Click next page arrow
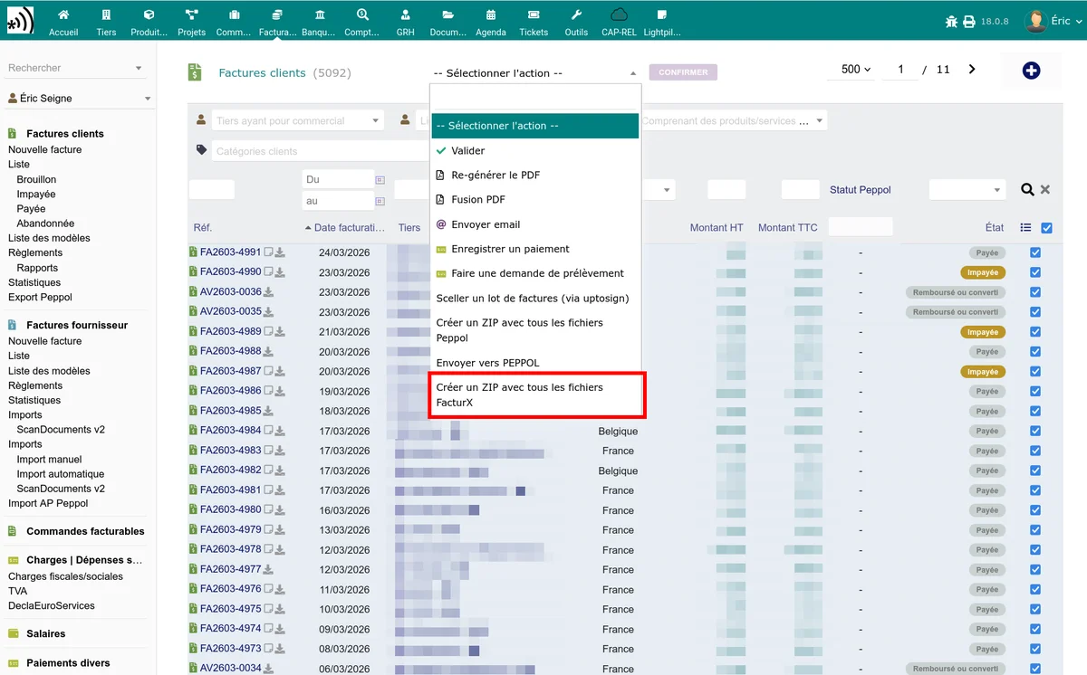This screenshot has width=1087, height=675. tap(972, 69)
